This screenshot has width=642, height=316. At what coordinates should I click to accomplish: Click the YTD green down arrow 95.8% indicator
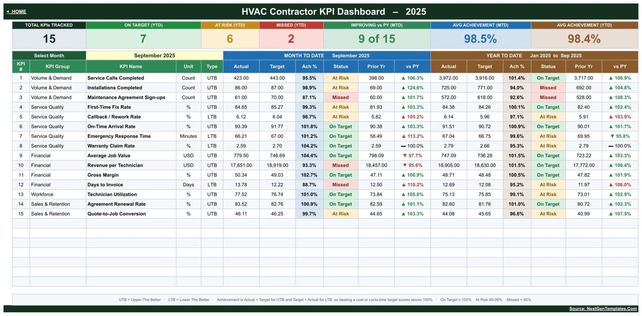tap(620, 136)
